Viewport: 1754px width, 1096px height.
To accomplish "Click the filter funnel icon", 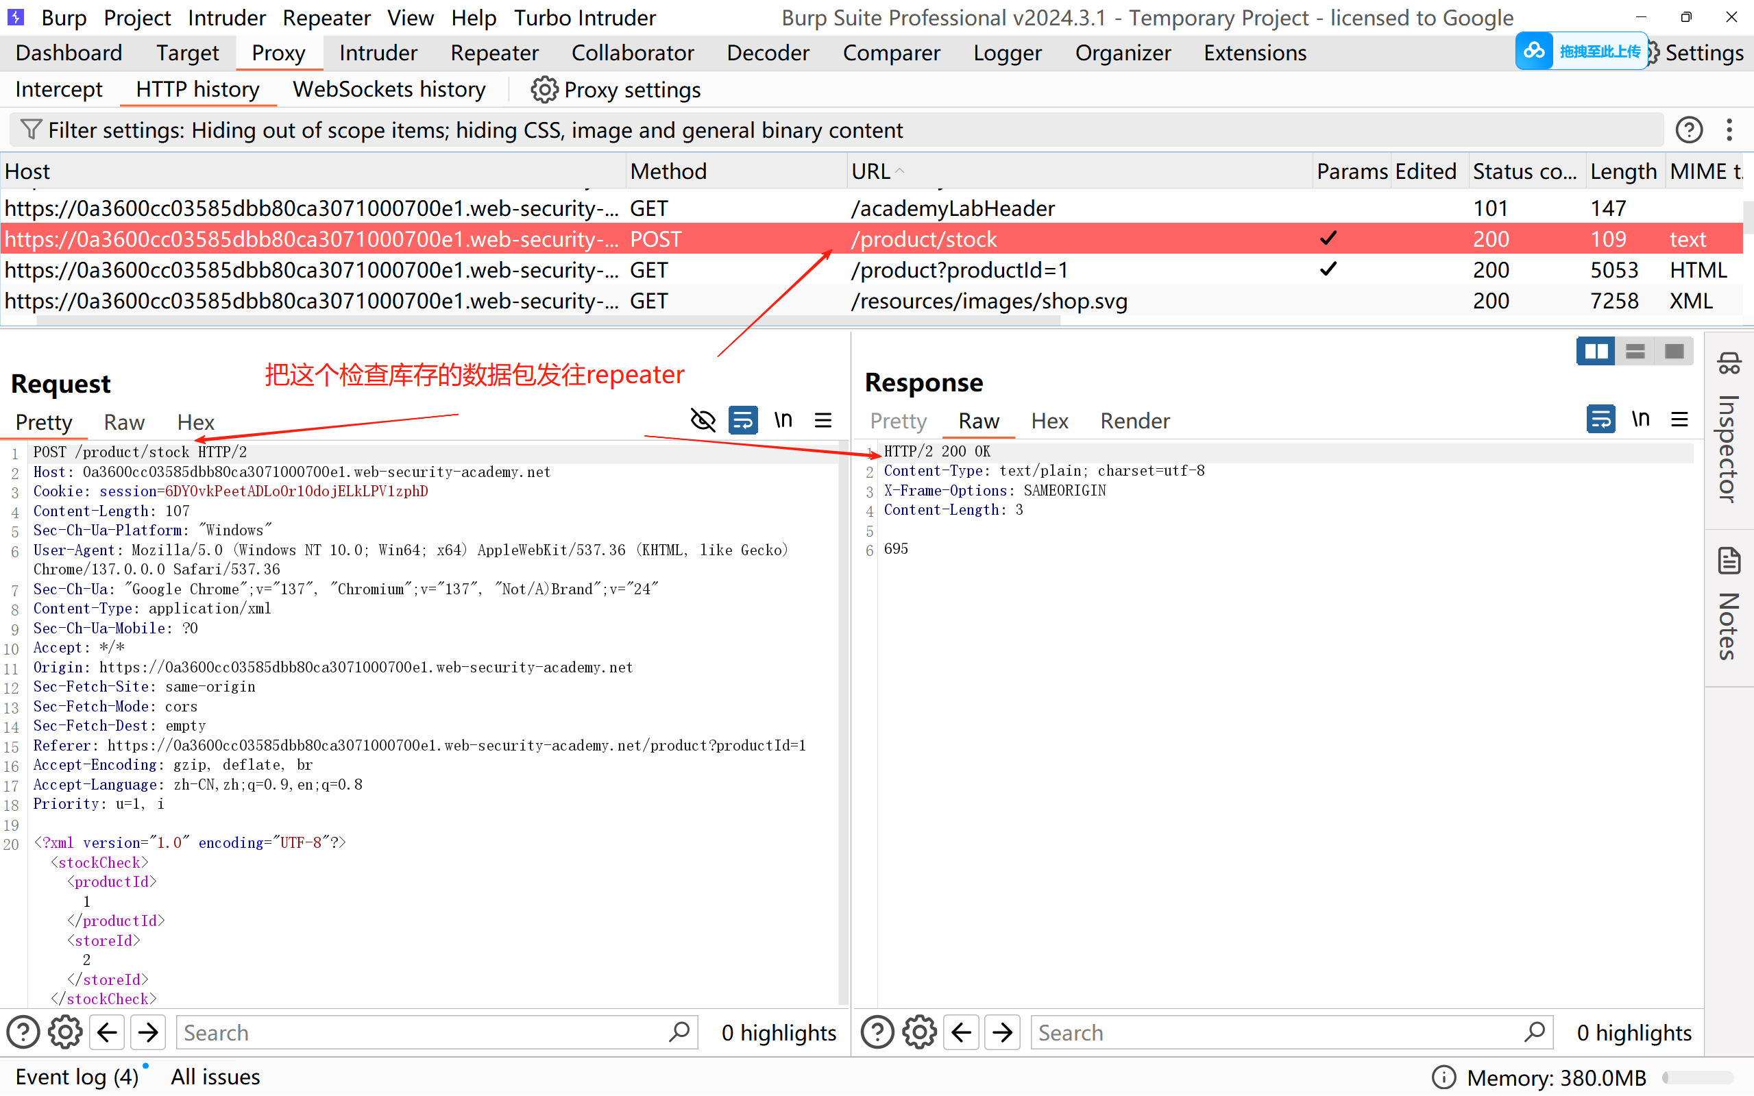I will point(30,130).
